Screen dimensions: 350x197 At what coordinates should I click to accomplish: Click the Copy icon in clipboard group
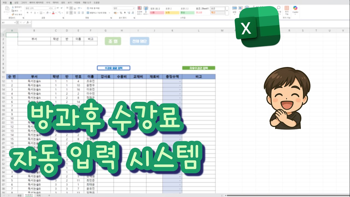13,11
